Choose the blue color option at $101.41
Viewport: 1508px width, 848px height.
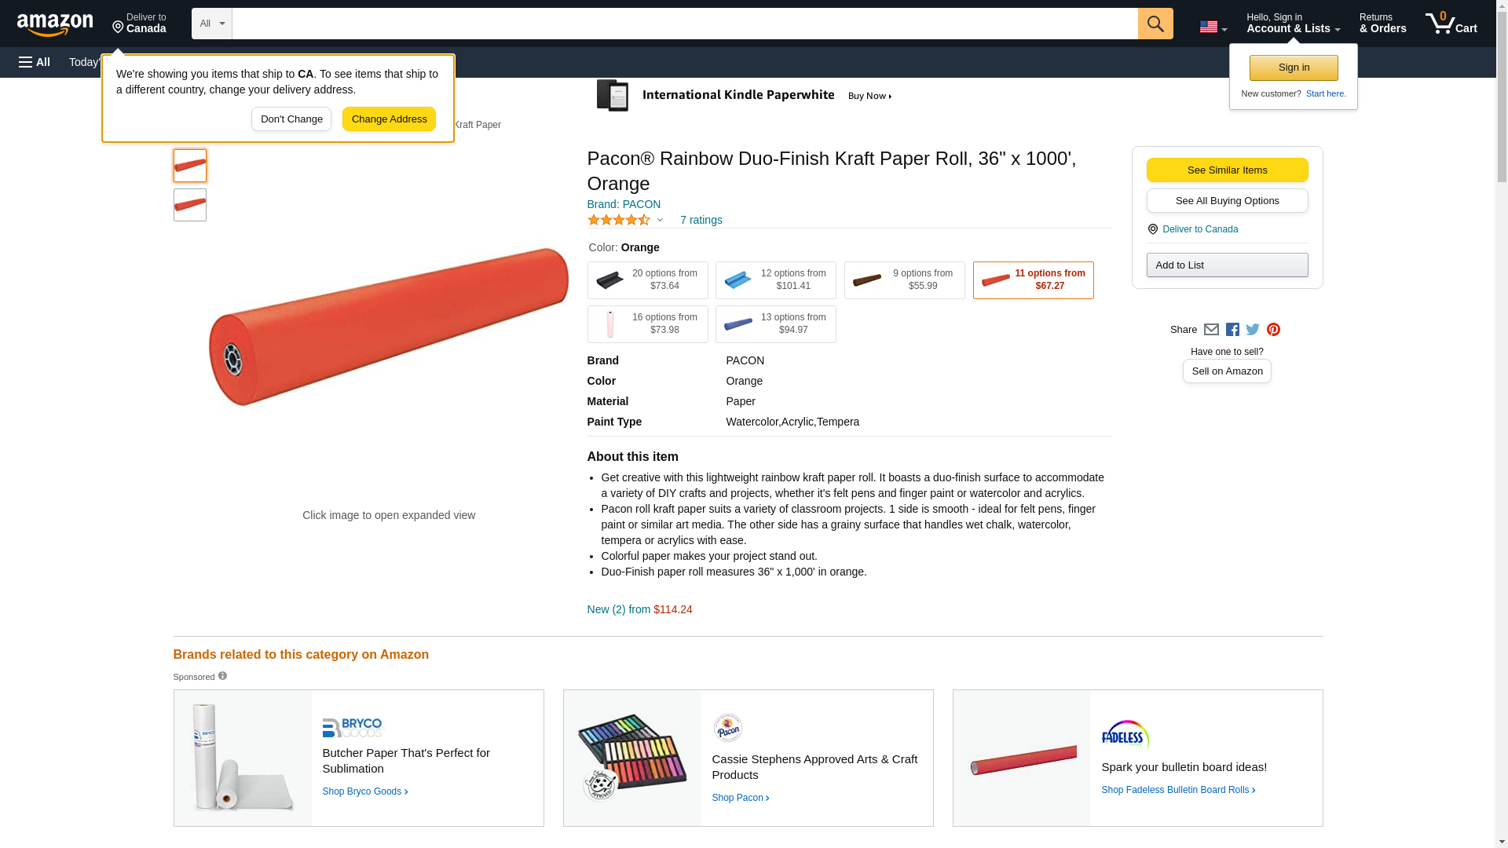pos(775,280)
